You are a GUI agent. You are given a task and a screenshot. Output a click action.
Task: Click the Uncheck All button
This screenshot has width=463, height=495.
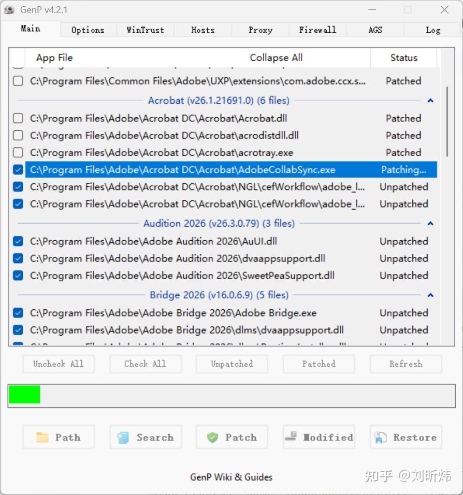coord(59,364)
